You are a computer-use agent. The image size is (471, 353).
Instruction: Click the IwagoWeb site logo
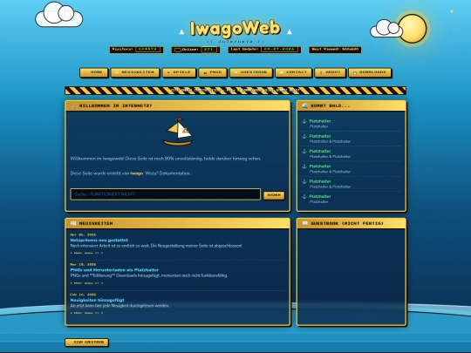[x=235, y=29]
